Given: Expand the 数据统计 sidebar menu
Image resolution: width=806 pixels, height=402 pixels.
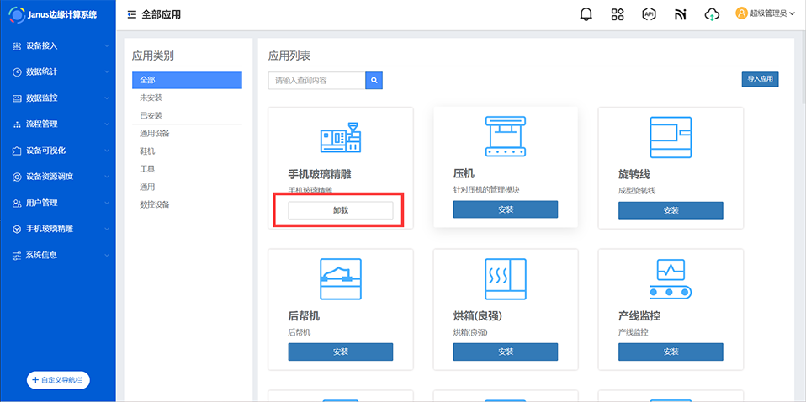Looking at the screenshot, I should tap(57, 71).
